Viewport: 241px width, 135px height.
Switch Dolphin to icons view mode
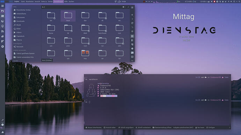point(132,36)
